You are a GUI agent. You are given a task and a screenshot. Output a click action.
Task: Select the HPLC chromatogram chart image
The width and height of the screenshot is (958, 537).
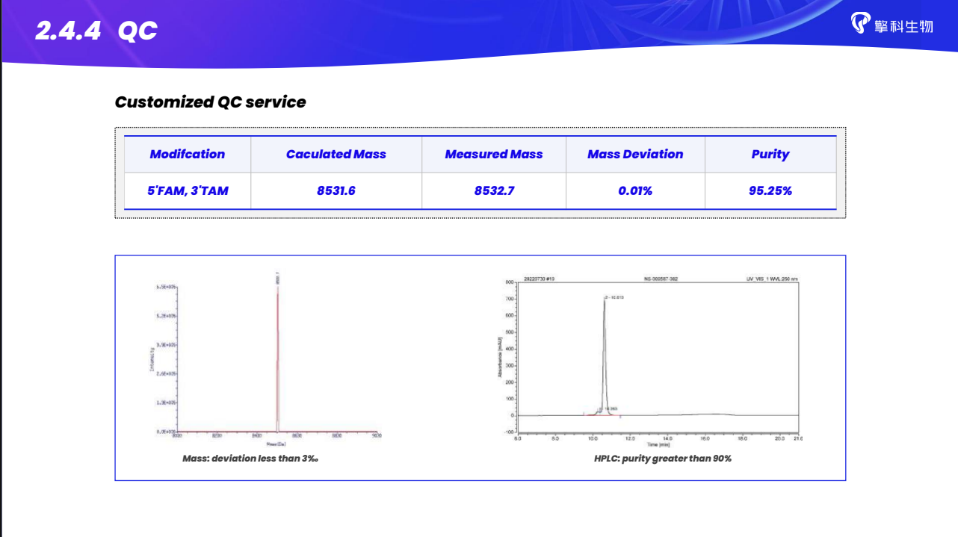click(x=650, y=357)
